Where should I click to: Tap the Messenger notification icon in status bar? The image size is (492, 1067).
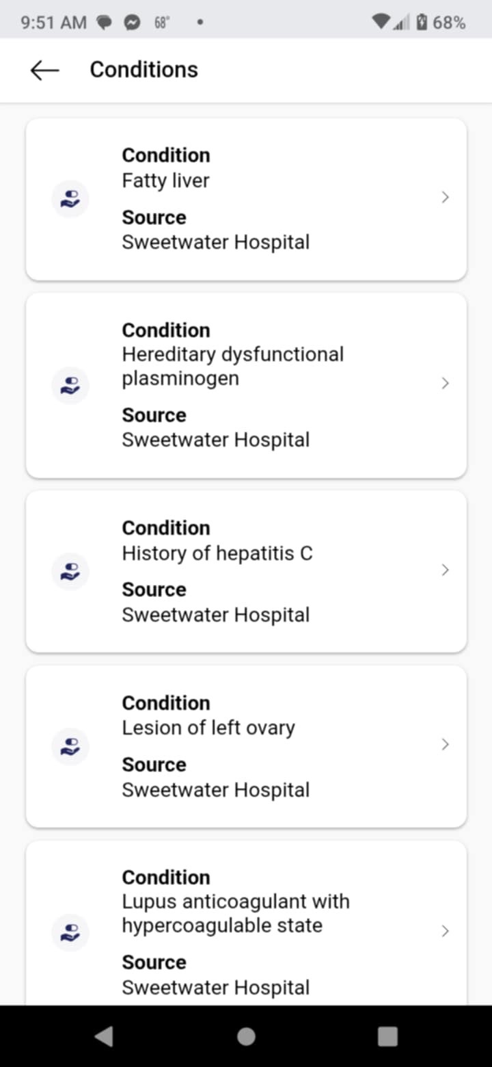click(x=132, y=23)
